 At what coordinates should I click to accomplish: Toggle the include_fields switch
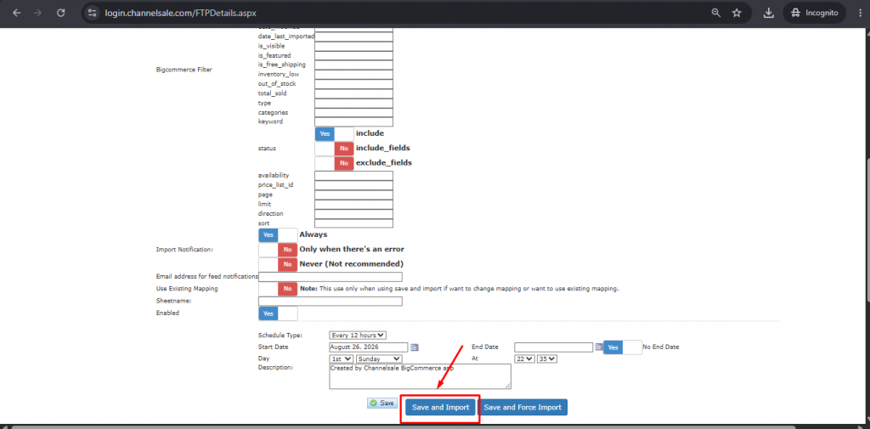coord(335,148)
